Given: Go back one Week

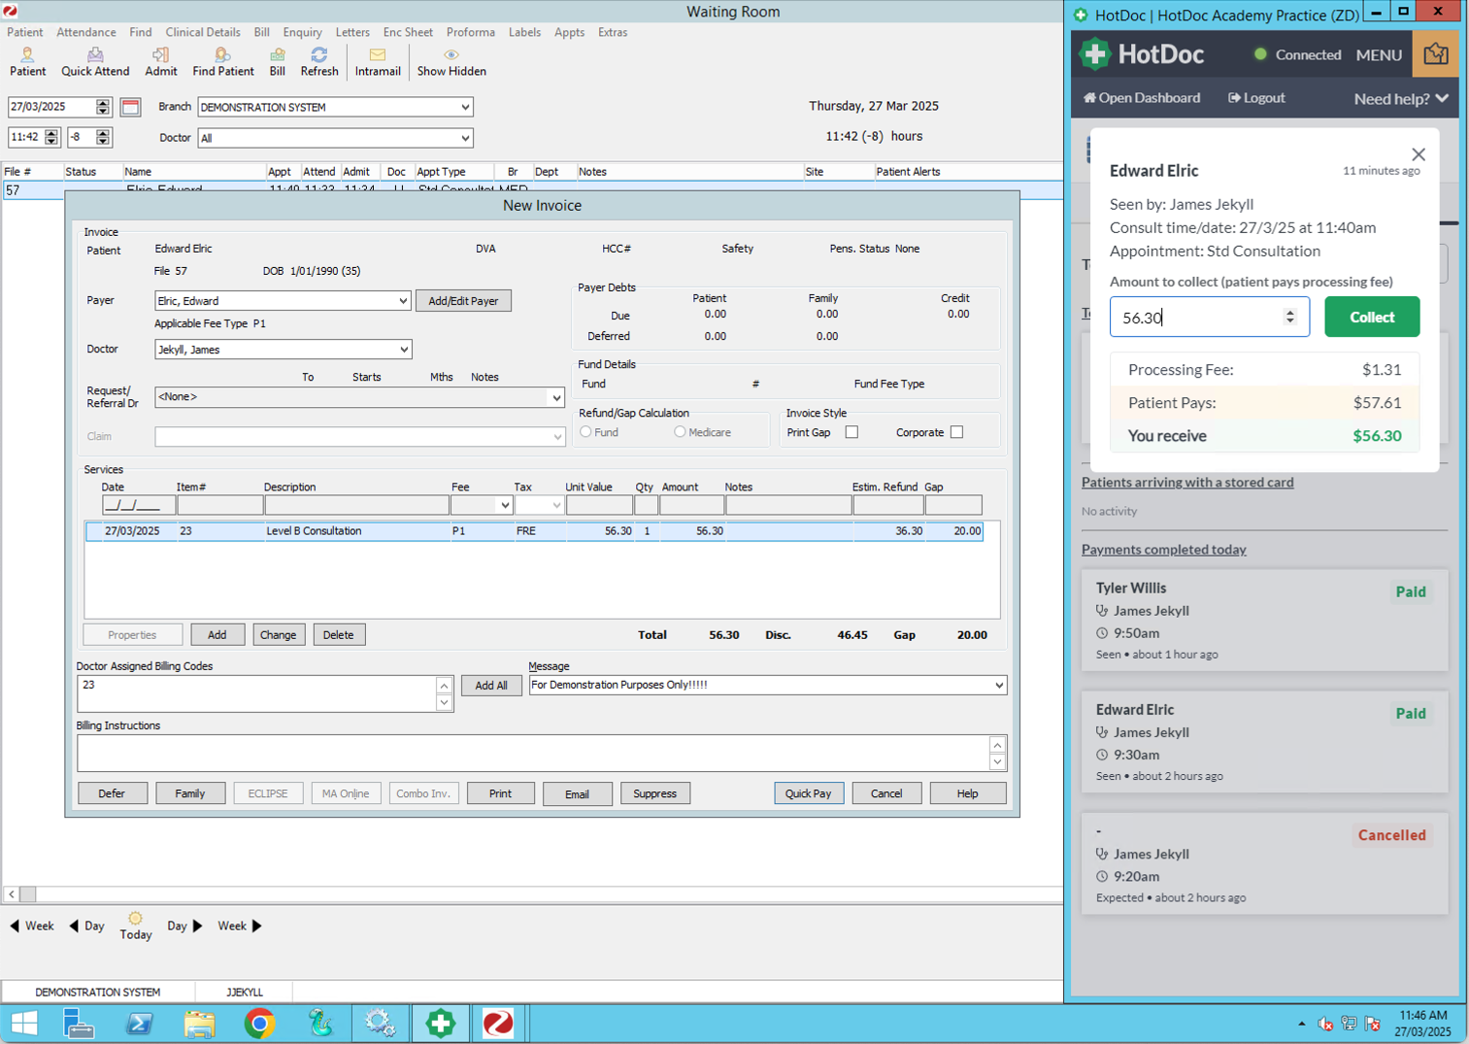Looking at the screenshot, I should click(32, 926).
